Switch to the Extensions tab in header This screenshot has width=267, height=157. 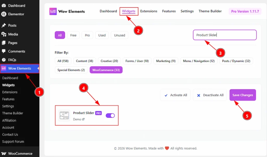pyautogui.click(x=149, y=11)
